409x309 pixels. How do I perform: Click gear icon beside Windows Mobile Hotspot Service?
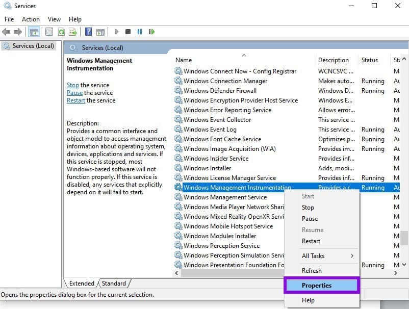coord(178,226)
